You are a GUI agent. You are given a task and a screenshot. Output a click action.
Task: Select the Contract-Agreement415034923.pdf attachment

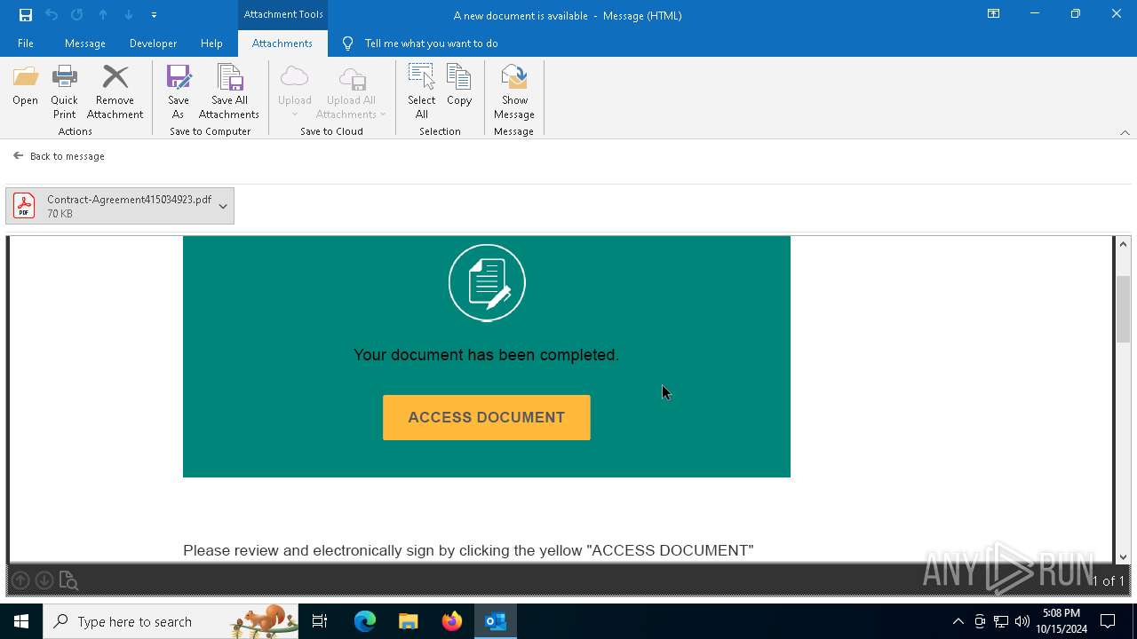pos(119,206)
